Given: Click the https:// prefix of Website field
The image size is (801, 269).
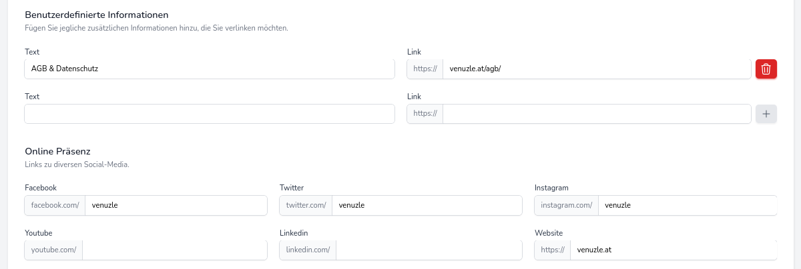Looking at the screenshot, I should [553, 250].
